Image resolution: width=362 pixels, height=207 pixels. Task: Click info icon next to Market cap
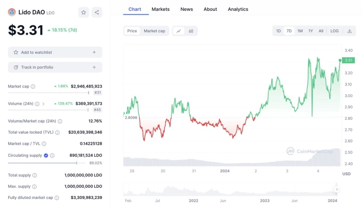[33, 86]
